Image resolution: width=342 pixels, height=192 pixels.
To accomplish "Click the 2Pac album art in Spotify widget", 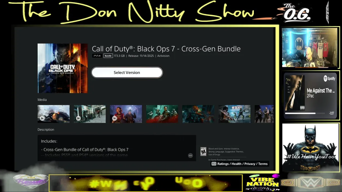I will point(295,93).
